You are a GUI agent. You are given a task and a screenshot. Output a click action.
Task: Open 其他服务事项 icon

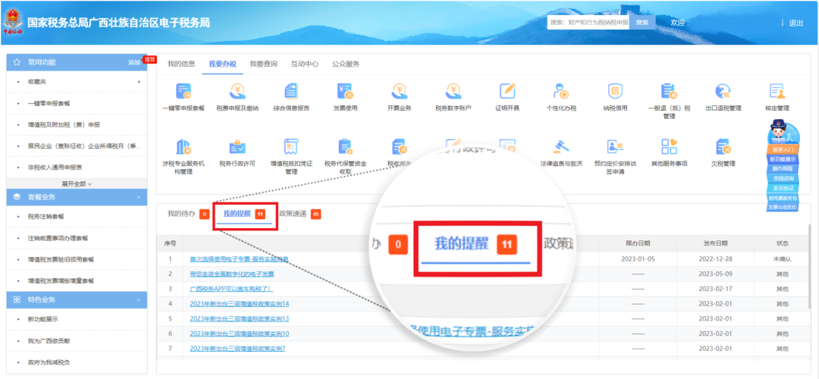669,147
